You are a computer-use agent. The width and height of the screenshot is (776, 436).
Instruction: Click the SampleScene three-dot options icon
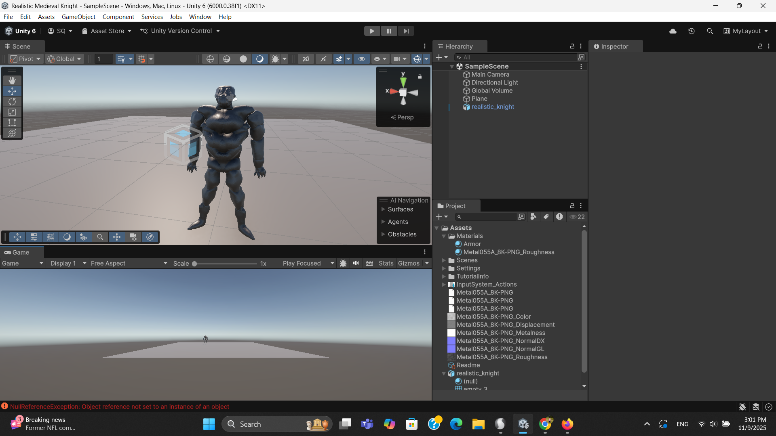(x=581, y=67)
